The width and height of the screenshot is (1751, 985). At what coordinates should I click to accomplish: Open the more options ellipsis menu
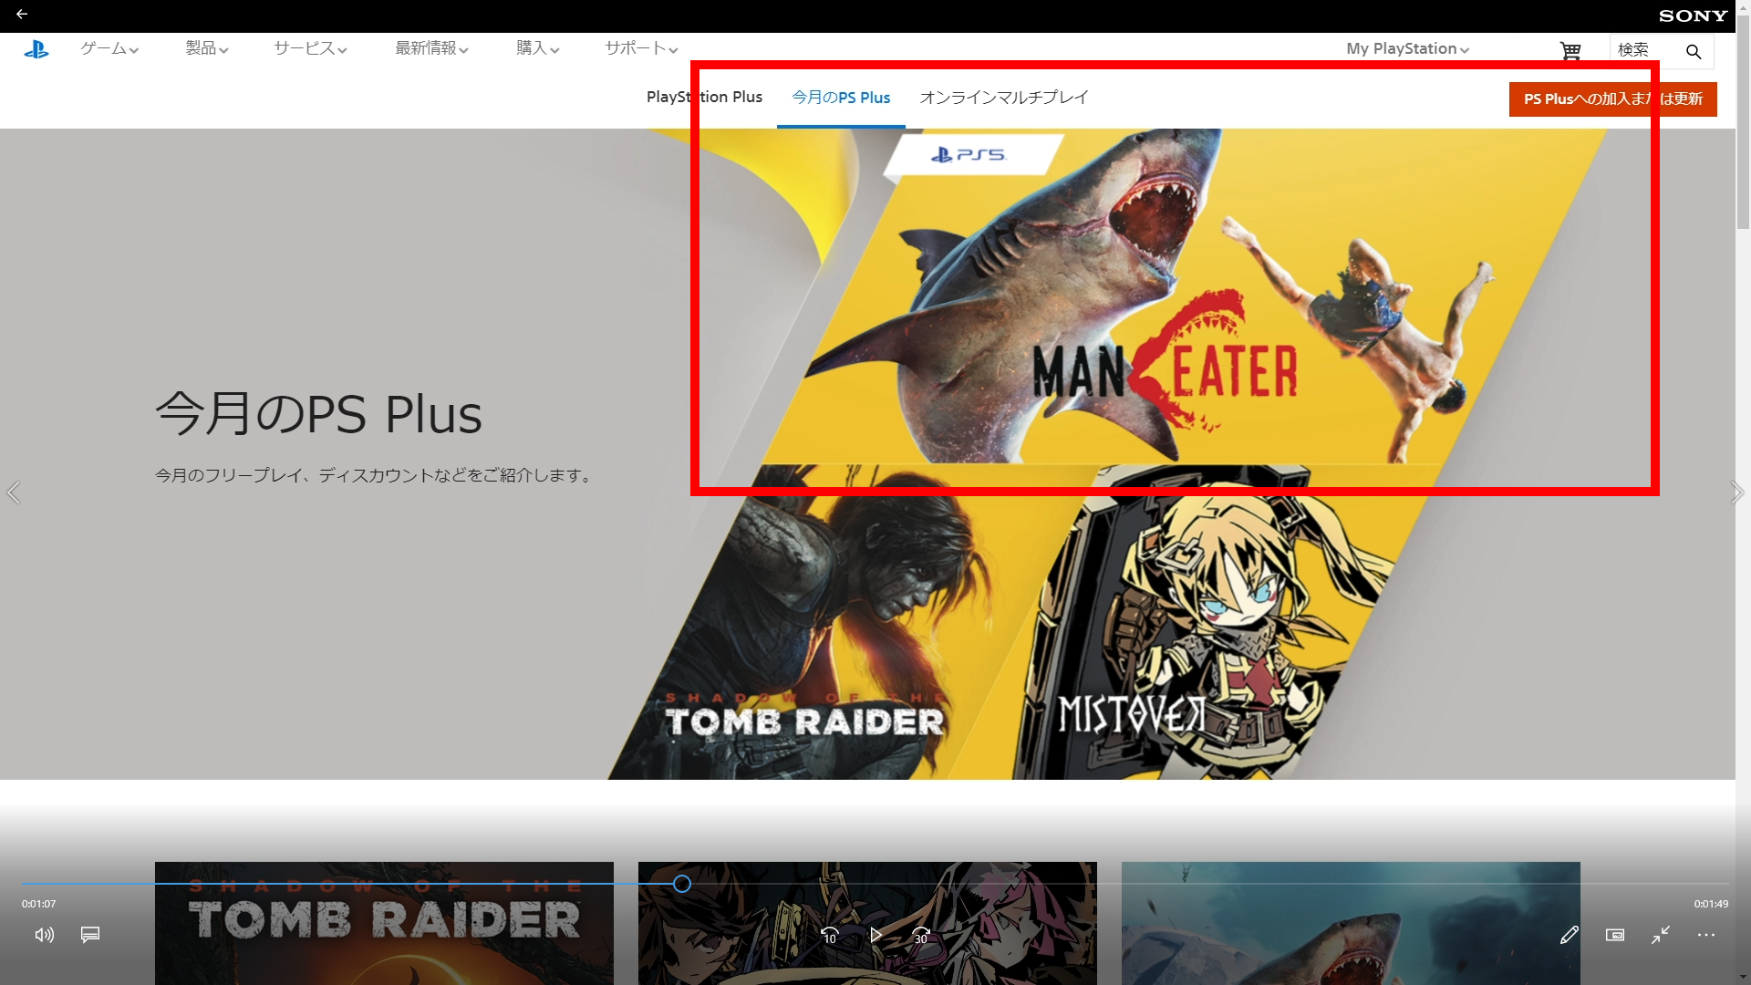tap(1706, 935)
